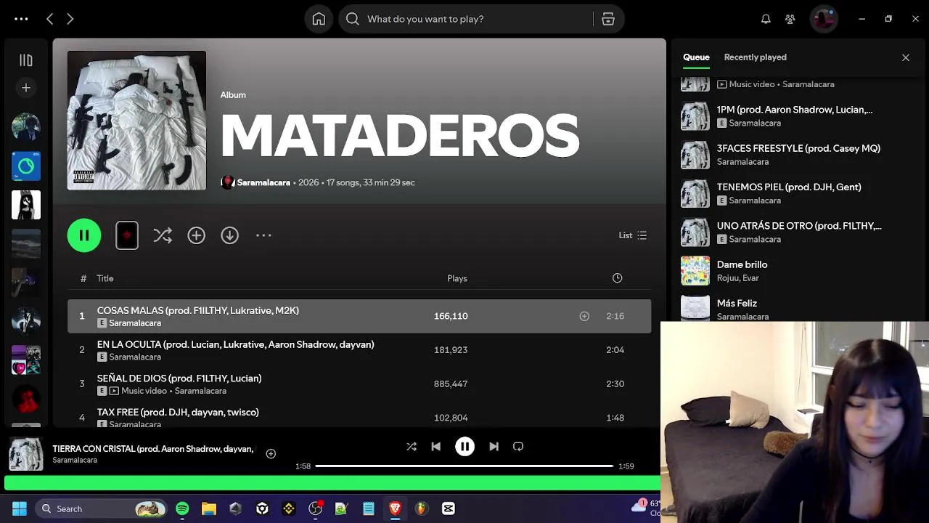Open the Saramalacara link under COSAS MALAS

point(135,323)
